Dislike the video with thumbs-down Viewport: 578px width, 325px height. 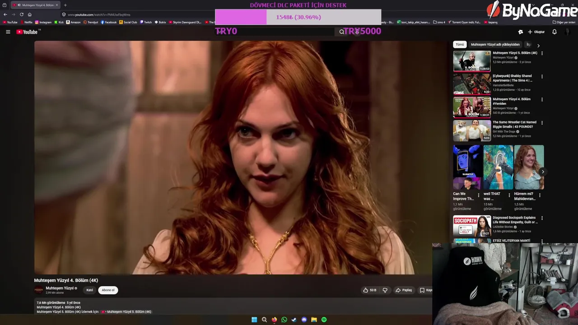coord(385,290)
